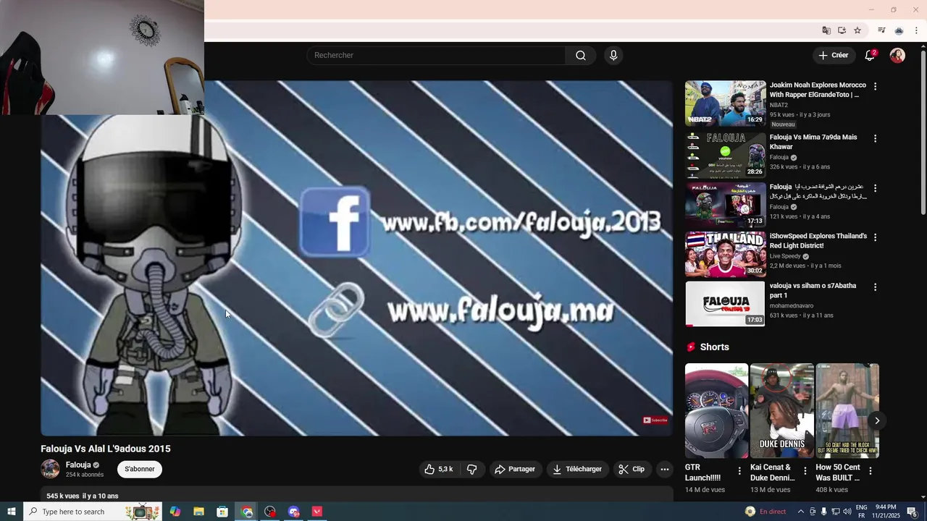Open valouja vs siham s7Abatha thumbnail
Screen dimensions: 927x521
pyautogui.click(x=725, y=304)
